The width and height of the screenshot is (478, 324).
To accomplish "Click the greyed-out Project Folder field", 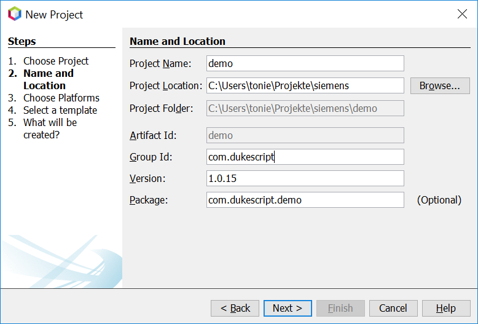I will 305,108.
